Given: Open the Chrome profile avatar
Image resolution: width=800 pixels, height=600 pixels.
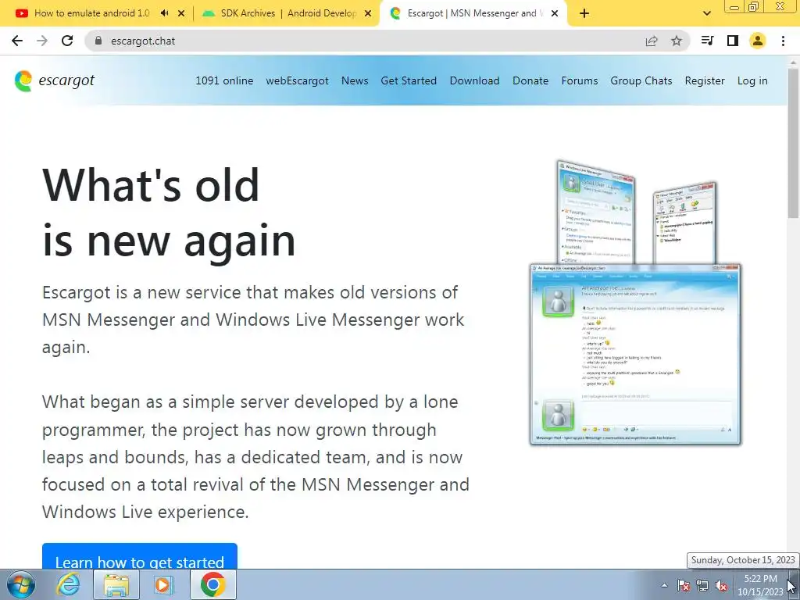Looking at the screenshot, I should [x=758, y=41].
